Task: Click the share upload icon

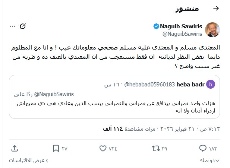Action: (15, 148)
